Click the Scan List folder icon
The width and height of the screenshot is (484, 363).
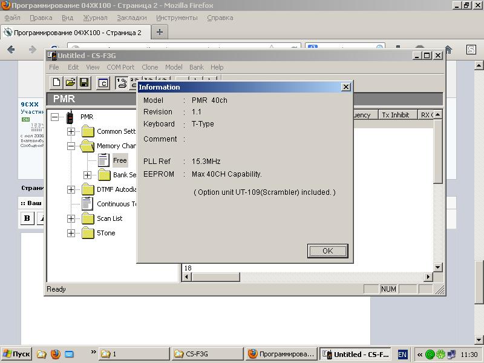tap(88, 218)
